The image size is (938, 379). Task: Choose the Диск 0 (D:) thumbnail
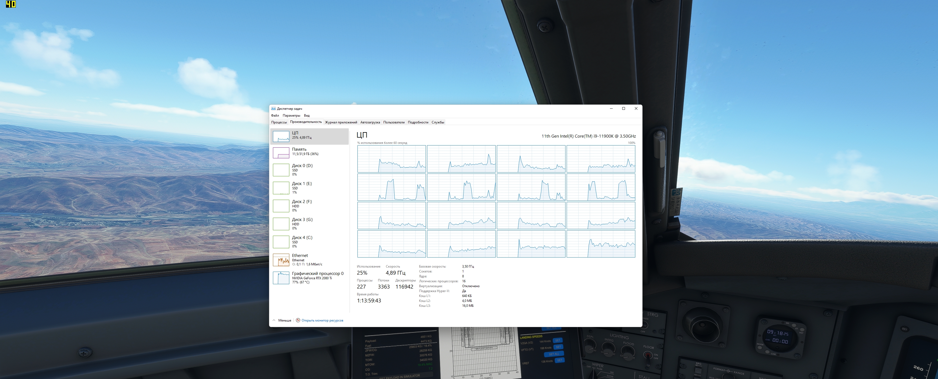(281, 170)
